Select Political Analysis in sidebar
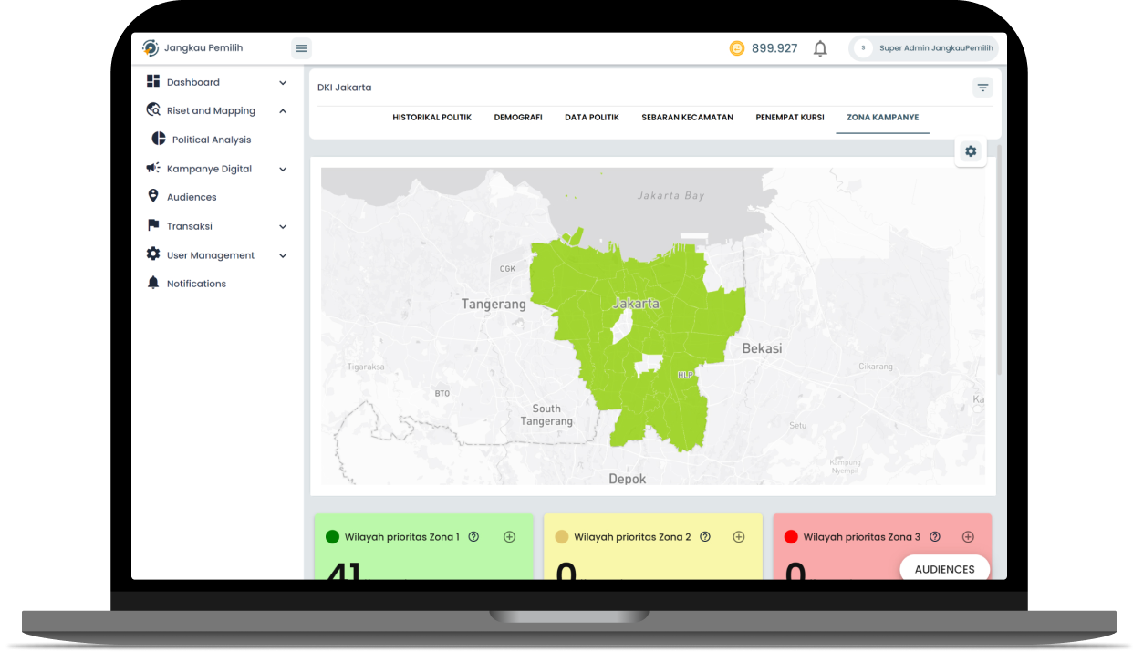Screen dimensions: 1133x652 (211, 140)
